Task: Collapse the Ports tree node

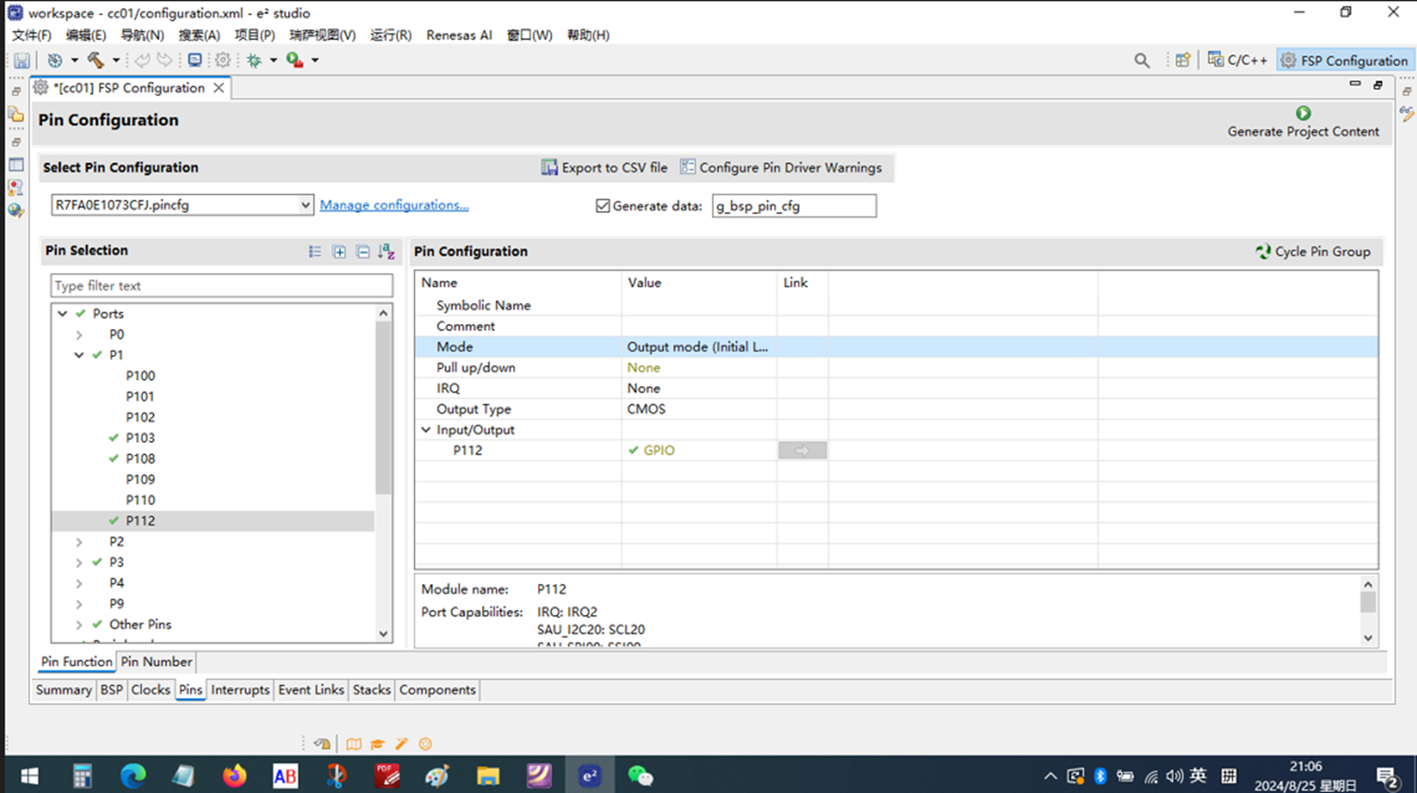Action: pos(62,313)
